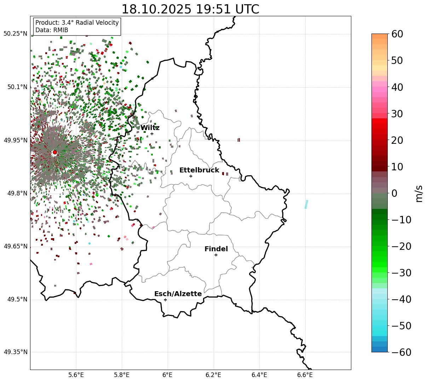Viewport: 427px width, 382px height.
Task: Click the Esch/Alzette station cross marker
Action: click(x=165, y=300)
